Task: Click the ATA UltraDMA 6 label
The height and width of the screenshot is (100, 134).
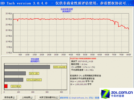Action: pyautogui.click(x=34, y=80)
